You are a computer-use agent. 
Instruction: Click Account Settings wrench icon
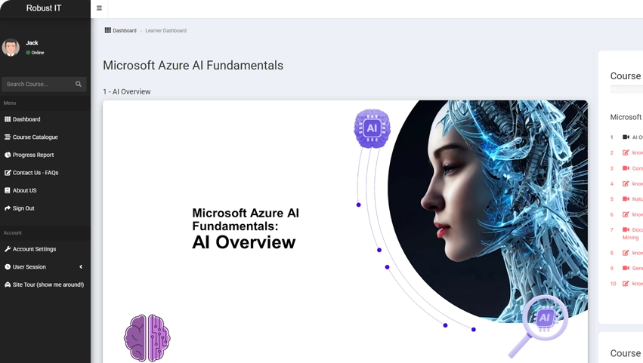8,249
